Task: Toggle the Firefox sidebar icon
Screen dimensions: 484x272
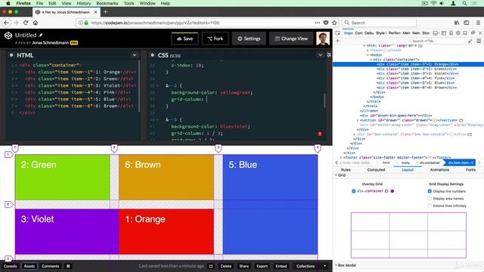Action: pyautogui.click(x=467, y=23)
